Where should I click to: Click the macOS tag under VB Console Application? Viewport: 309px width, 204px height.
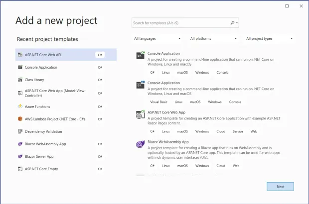click(195, 102)
